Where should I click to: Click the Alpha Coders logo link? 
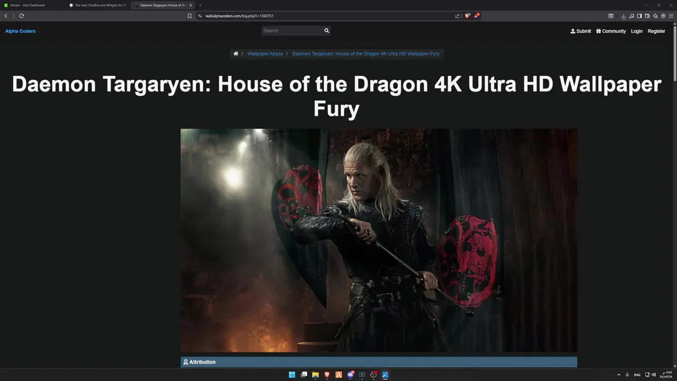(x=20, y=31)
